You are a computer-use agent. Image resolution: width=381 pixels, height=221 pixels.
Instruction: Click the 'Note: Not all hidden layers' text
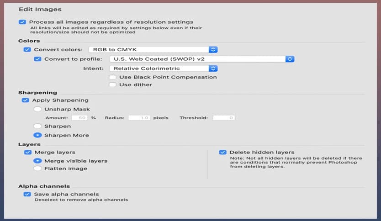click(296, 162)
